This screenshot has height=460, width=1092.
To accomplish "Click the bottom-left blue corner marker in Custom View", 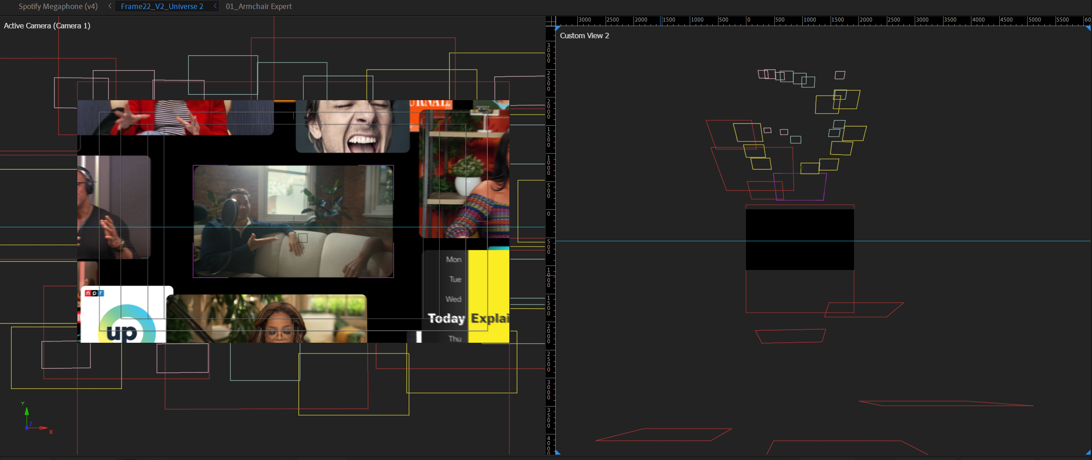I will tap(558, 452).
